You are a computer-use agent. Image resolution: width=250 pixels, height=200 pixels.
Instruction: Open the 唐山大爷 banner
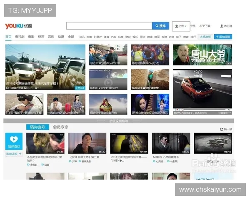pyautogui.click(x=202, y=55)
